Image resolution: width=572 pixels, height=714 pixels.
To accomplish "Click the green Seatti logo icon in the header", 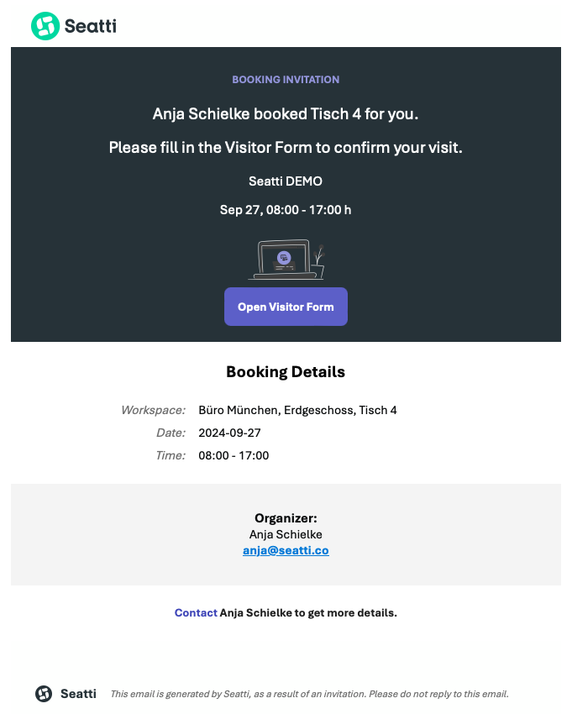I will pos(45,26).
